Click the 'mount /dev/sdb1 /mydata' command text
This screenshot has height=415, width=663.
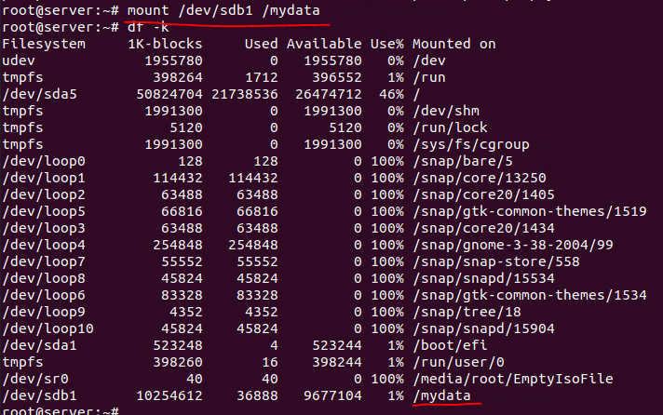pos(223,10)
